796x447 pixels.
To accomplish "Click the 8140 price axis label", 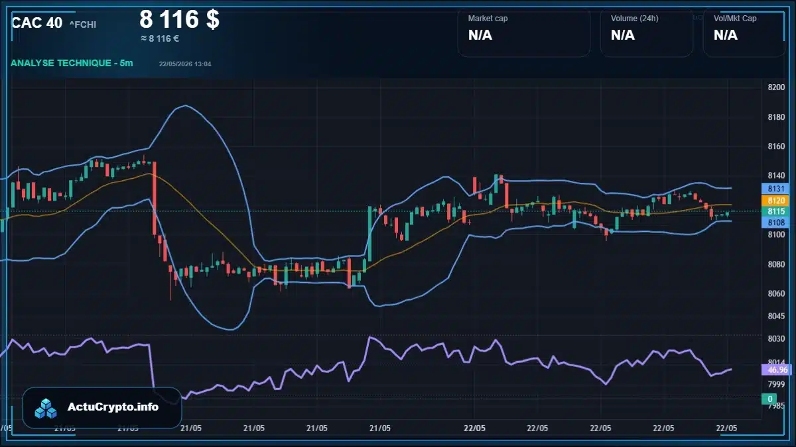I will point(776,175).
